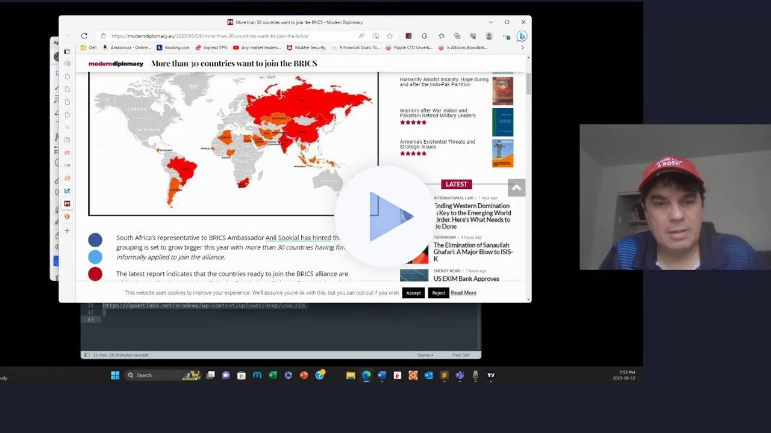Click the Armenia book cover thumbnail

point(503,153)
